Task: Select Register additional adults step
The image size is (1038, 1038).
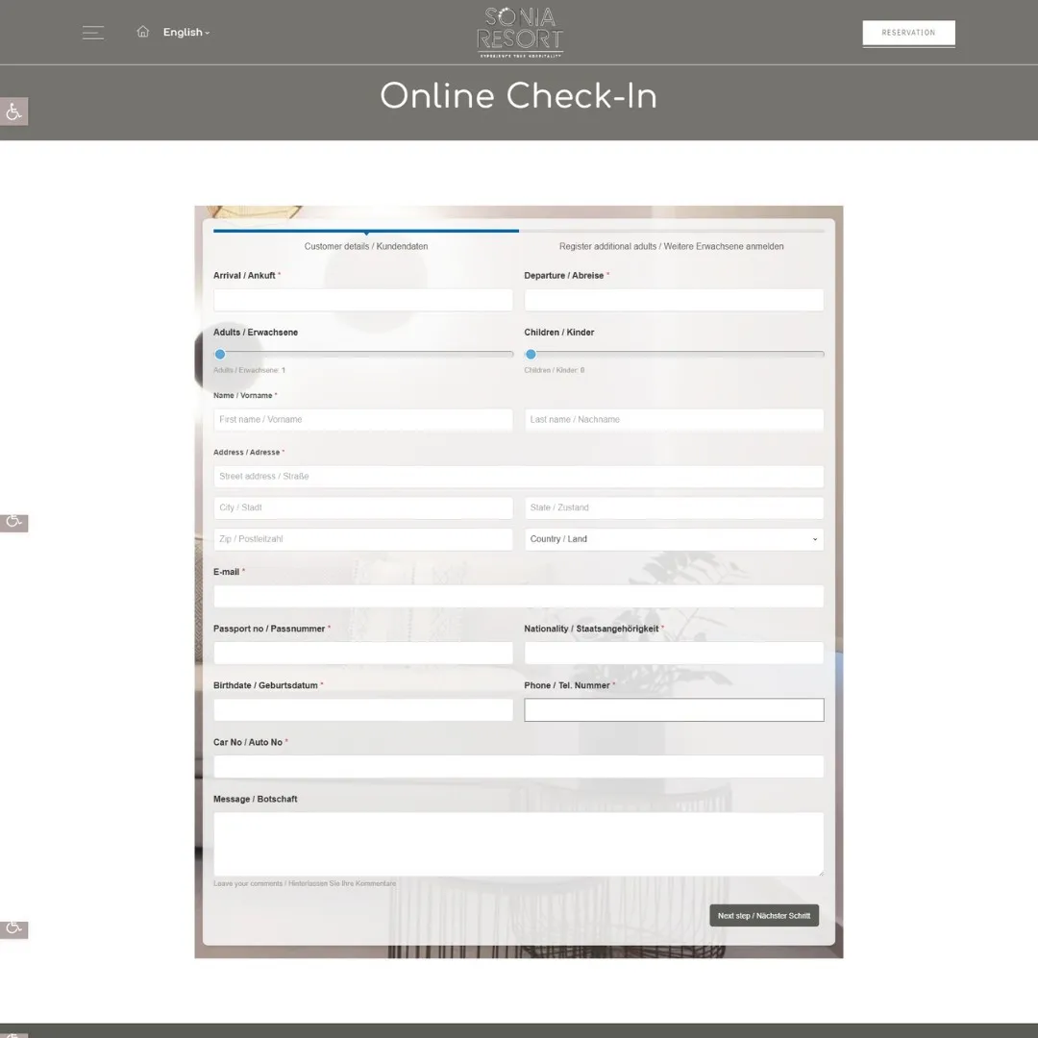Action: (671, 246)
